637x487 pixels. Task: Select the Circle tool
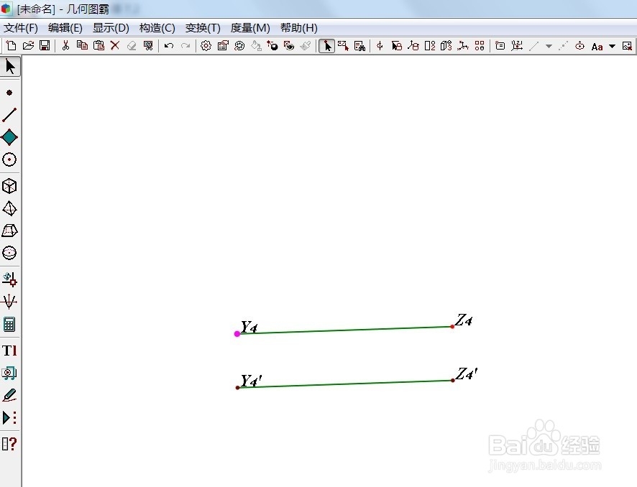[x=9, y=159]
